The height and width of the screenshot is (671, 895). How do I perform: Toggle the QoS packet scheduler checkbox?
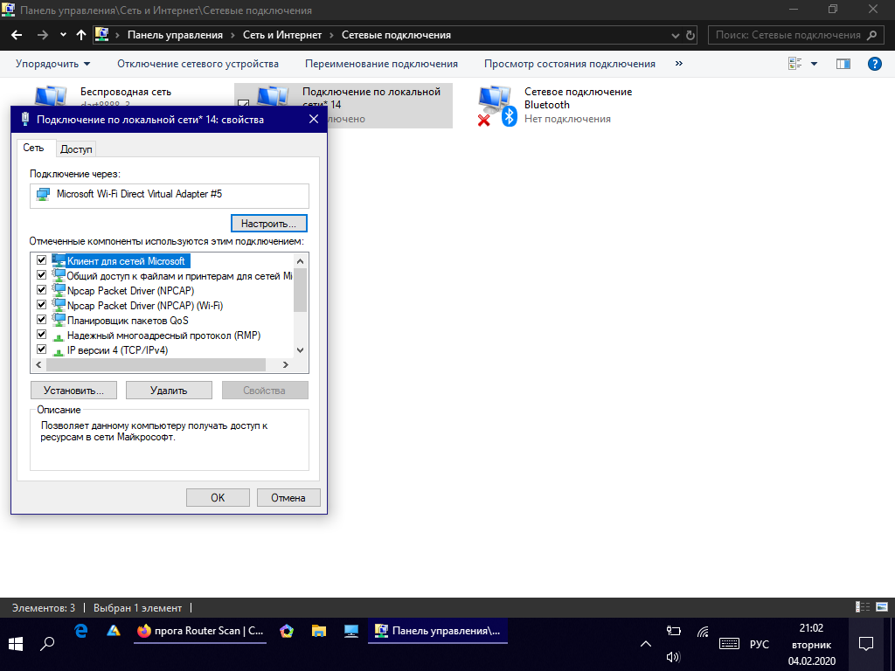pyautogui.click(x=41, y=321)
